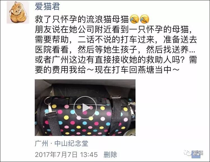The height and width of the screenshot is (162, 210).
Task: Click the line starting with 医院看看
Action: pos(115,50)
